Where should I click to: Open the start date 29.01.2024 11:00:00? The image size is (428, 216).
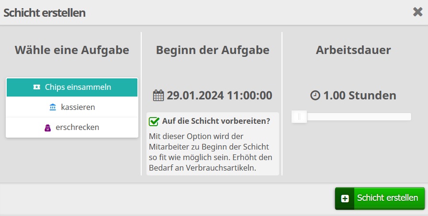(219, 96)
